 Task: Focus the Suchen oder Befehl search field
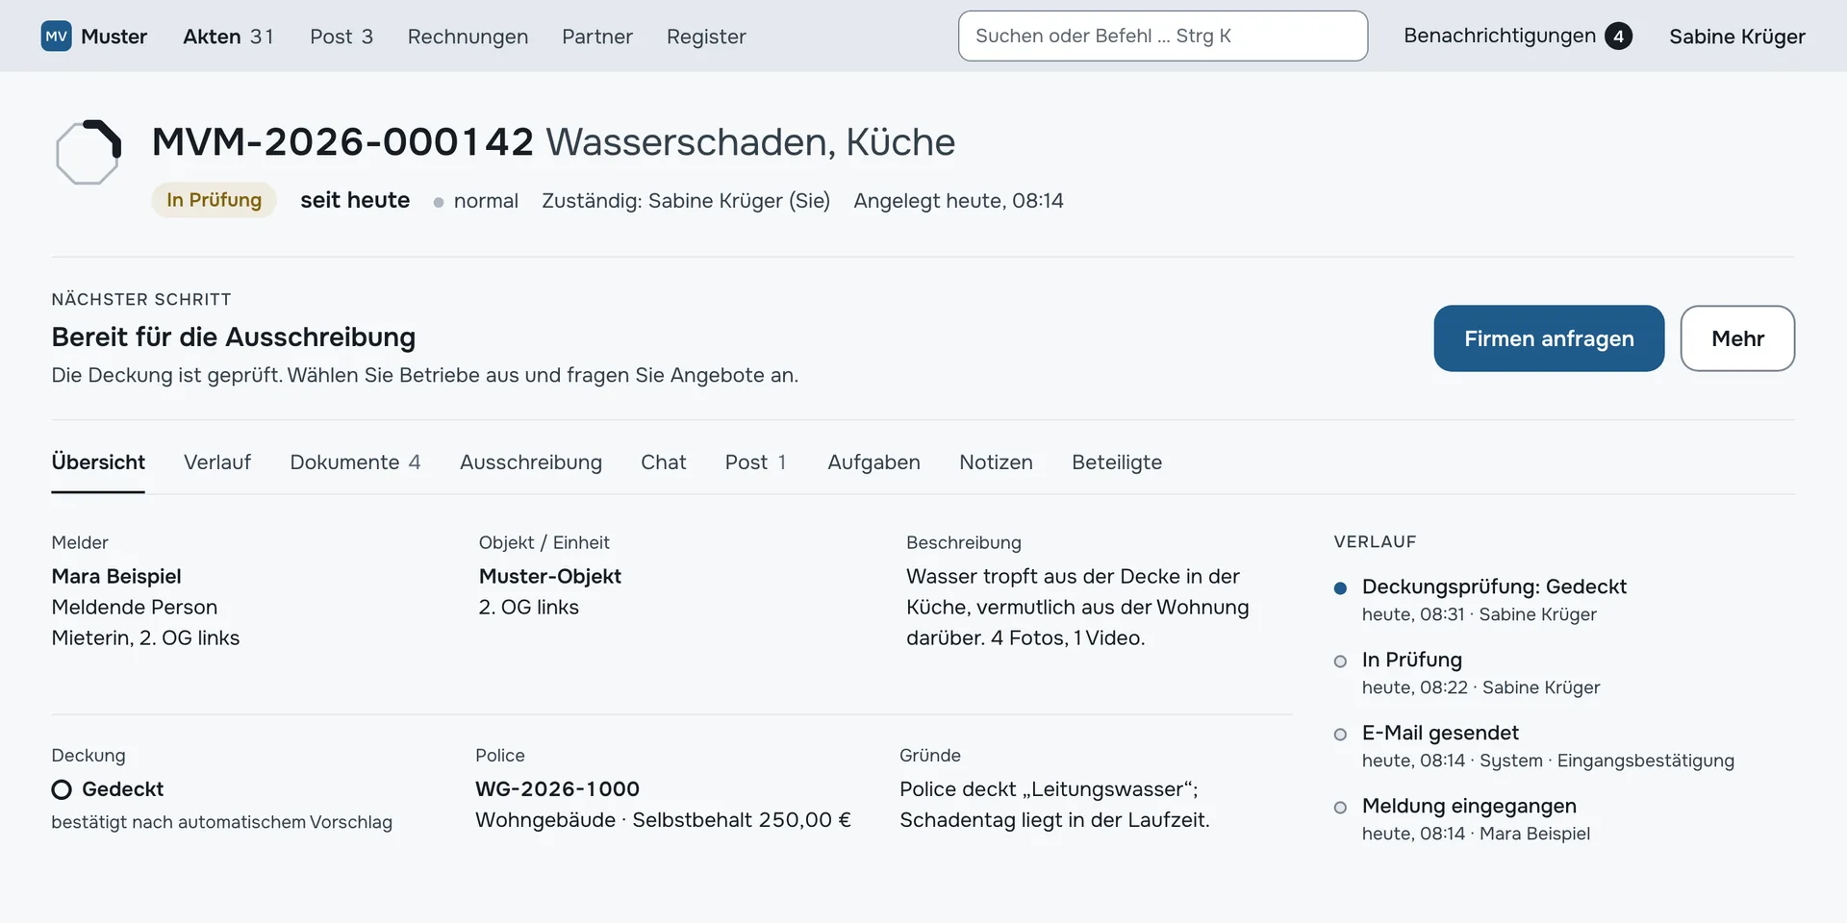click(1163, 36)
